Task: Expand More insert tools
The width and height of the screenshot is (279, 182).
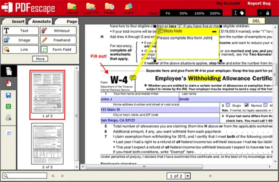Action: point(40,59)
